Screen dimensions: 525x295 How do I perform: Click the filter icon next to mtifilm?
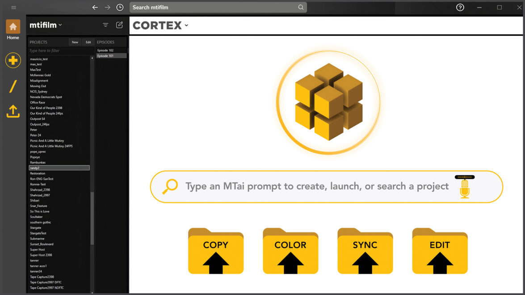click(105, 25)
